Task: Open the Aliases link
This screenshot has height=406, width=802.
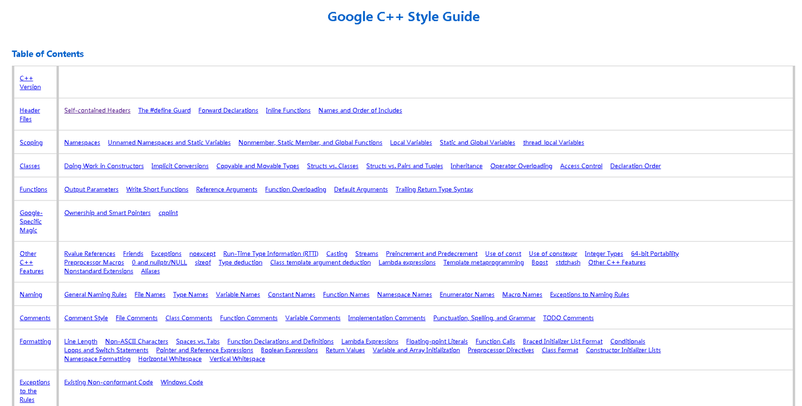Action: (x=150, y=271)
